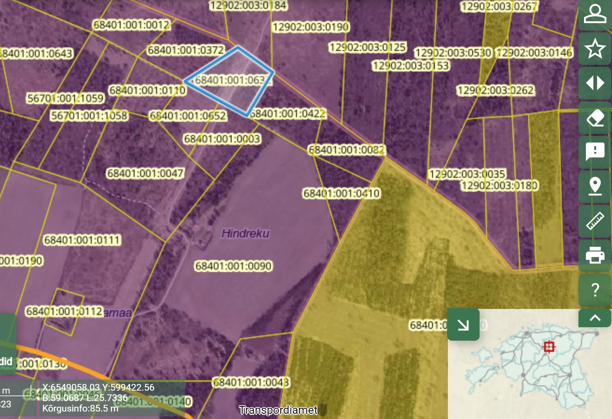Image resolution: width=612 pixels, height=419 pixels.
Task: Click the red position marker on overview map
Action: point(549,347)
